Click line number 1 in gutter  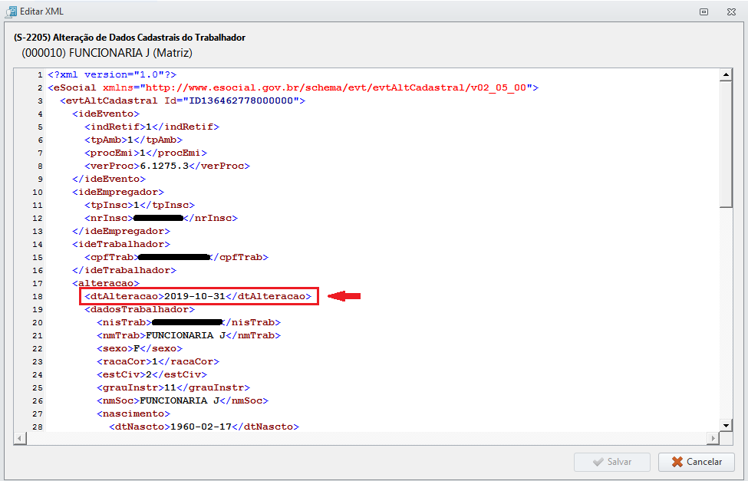click(x=40, y=74)
